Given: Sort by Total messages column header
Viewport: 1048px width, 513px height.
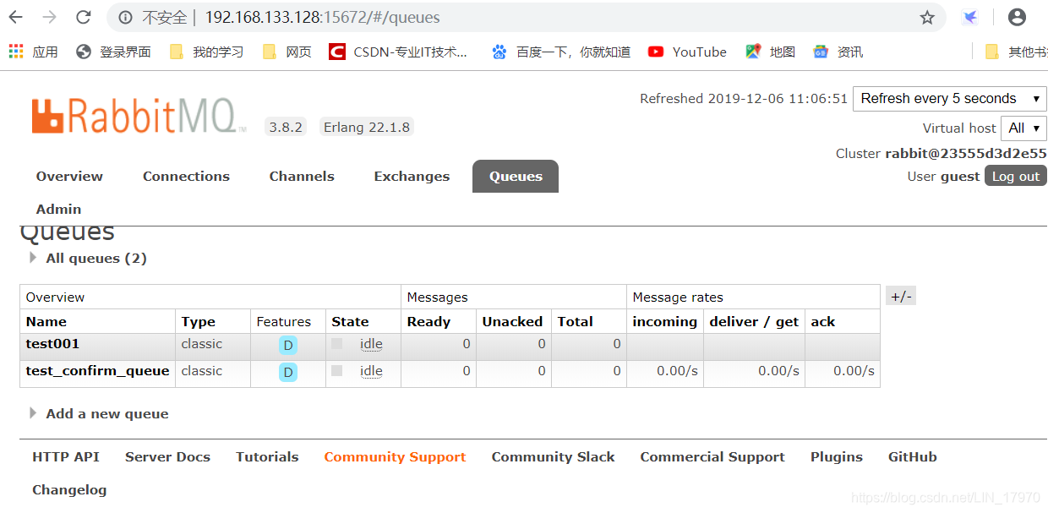Looking at the screenshot, I should click(575, 322).
